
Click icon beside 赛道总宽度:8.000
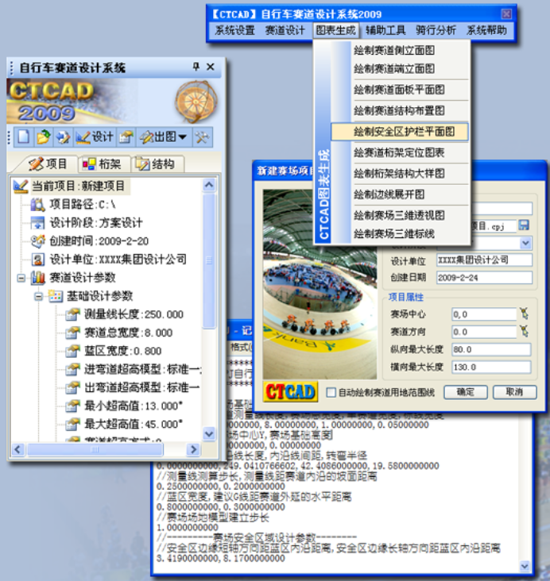[73, 333]
